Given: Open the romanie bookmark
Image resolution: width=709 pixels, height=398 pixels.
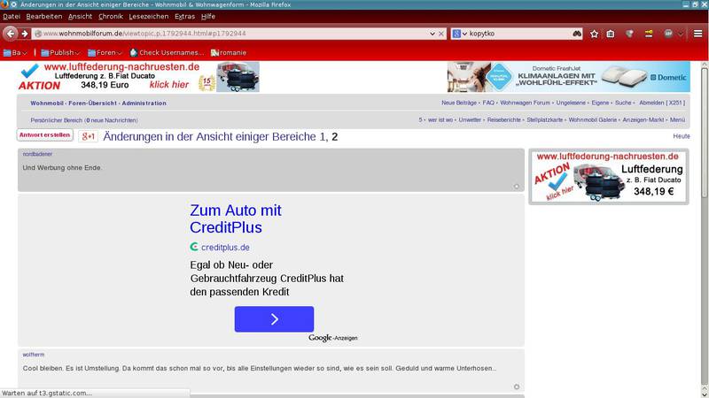Looking at the screenshot, I should tap(229, 53).
